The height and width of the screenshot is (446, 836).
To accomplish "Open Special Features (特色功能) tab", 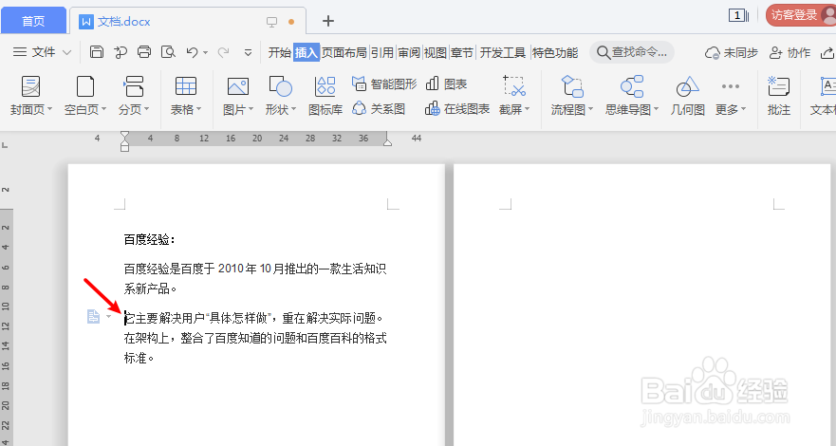I will [555, 52].
